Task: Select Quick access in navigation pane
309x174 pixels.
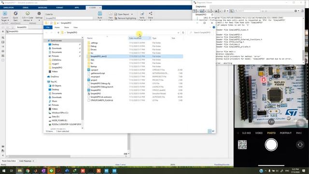Action: coord(56,41)
